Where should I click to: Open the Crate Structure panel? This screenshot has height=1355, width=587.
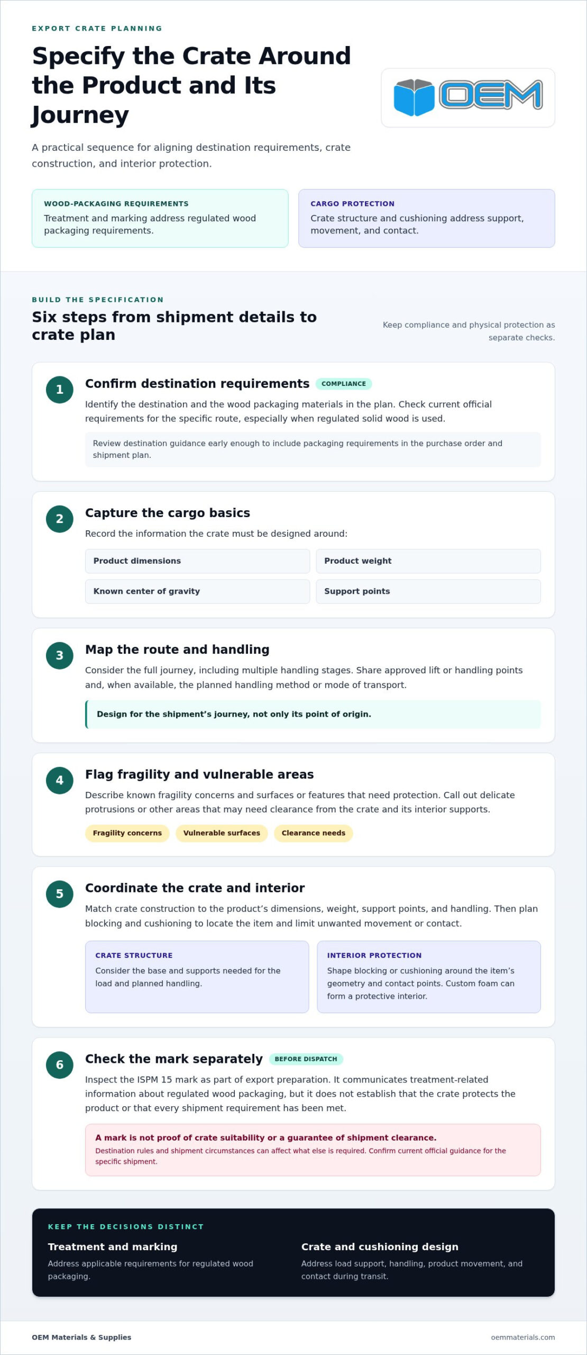click(x=197, y=977)
